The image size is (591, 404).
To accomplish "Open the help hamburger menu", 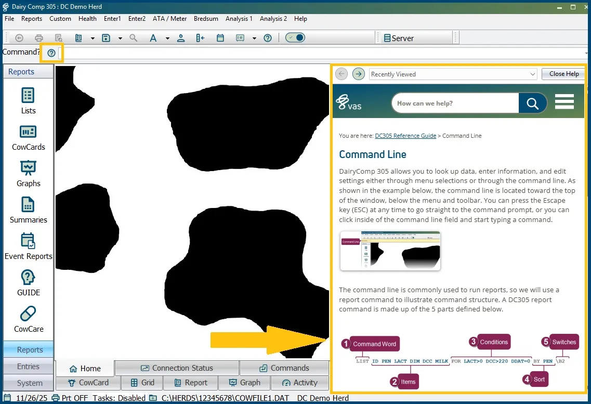I will [x=564, y=102].
